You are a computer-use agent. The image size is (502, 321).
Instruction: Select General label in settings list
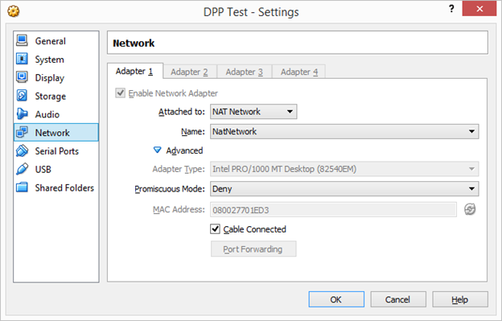[x=50, y=41]
